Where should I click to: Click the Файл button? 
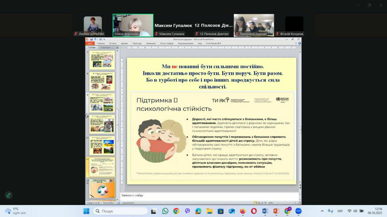point(90,43)
